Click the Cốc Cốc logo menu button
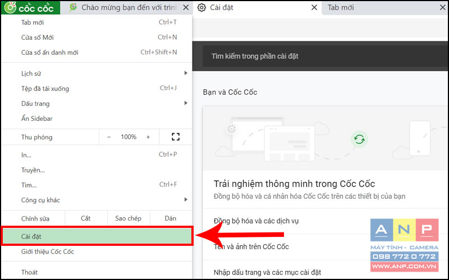The height and width of the screenshot is (280, 449). pyautogui.click(x=30, y=7)
